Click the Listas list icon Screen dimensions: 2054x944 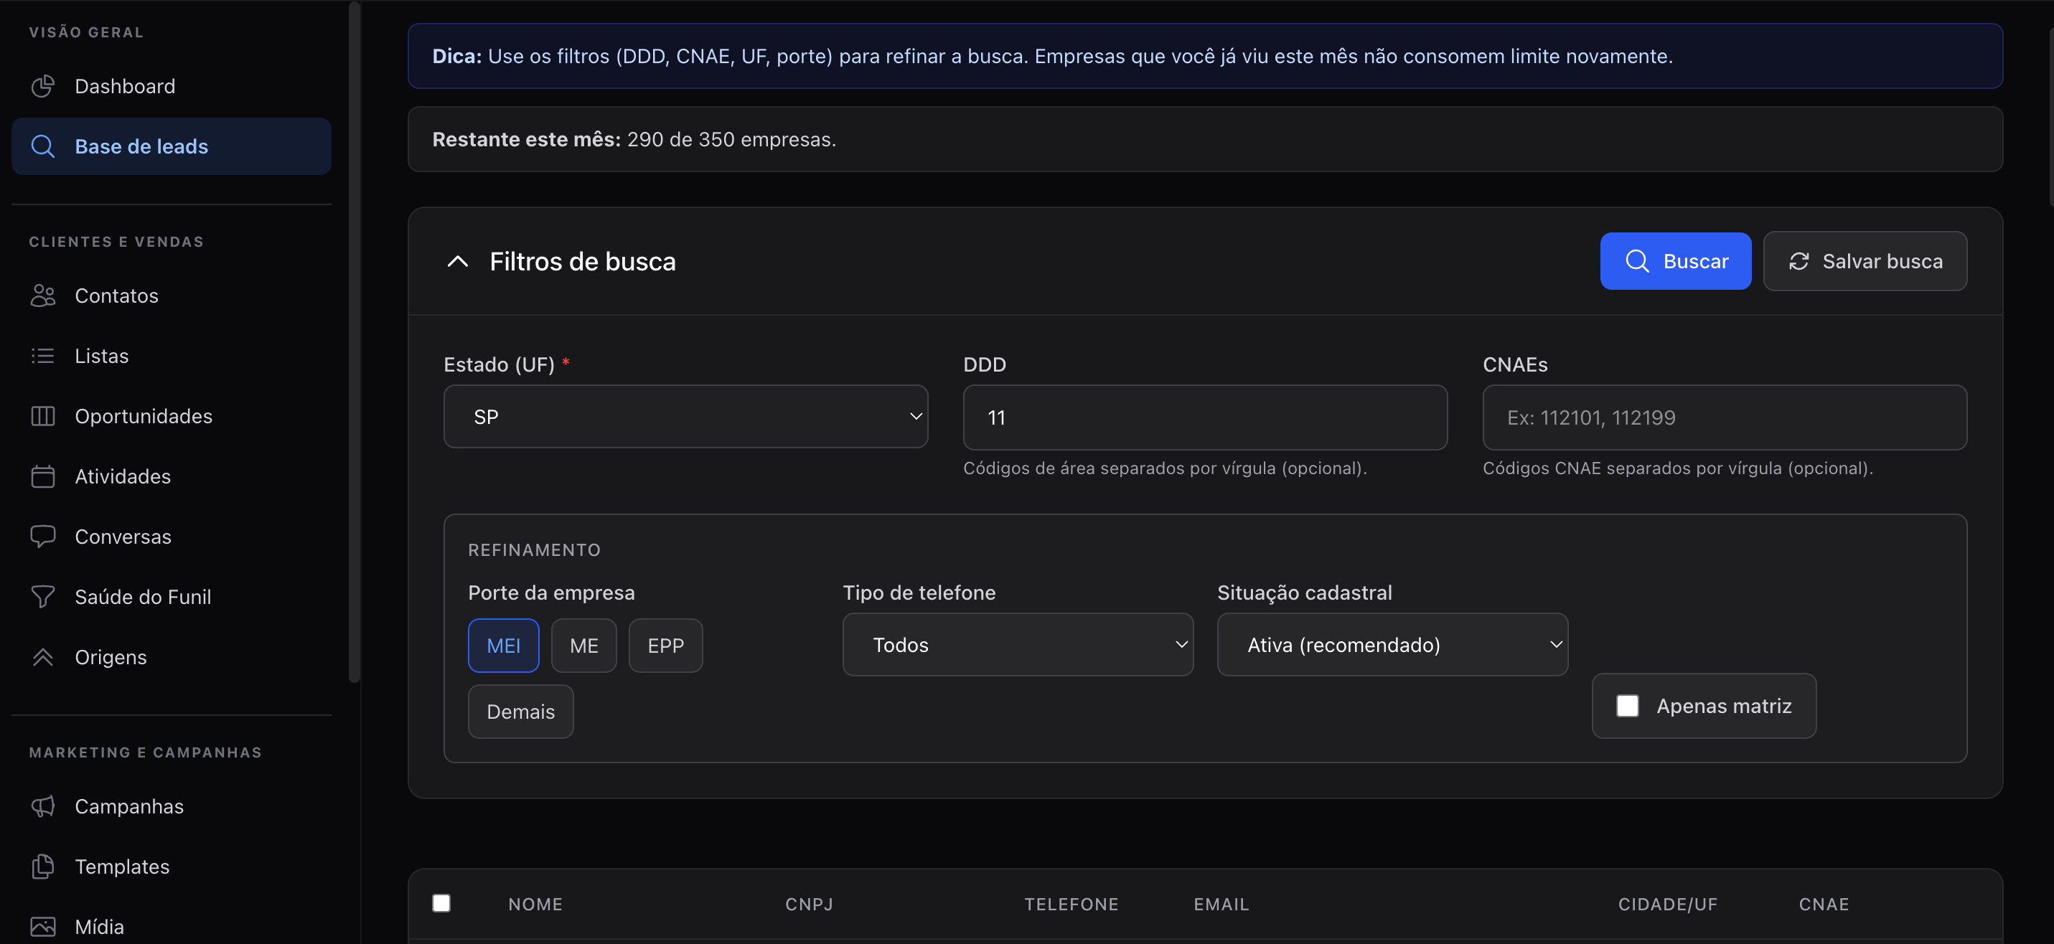click(43, 356)
